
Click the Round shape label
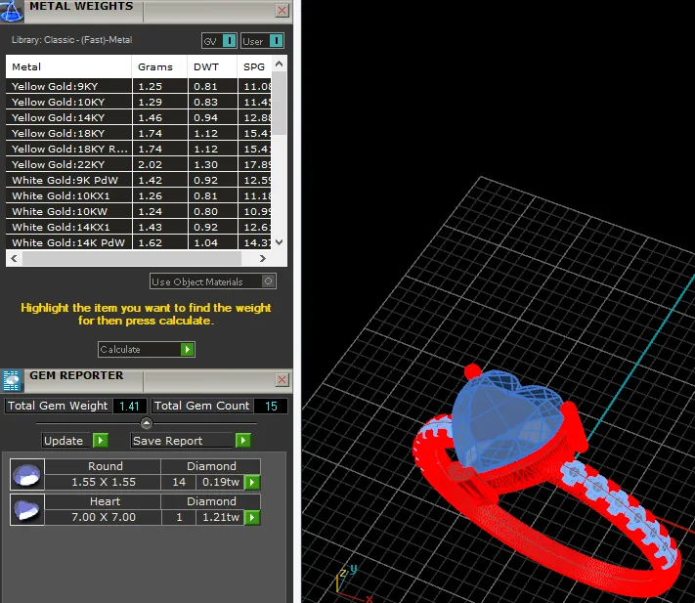pos(105,466)
